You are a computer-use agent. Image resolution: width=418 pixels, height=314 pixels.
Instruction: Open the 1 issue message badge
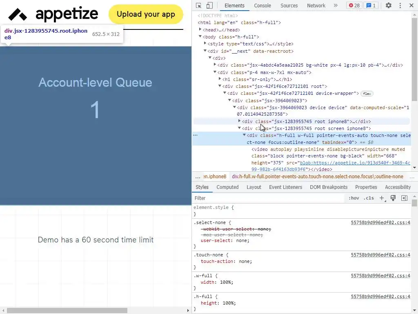[x=371, y=5]
